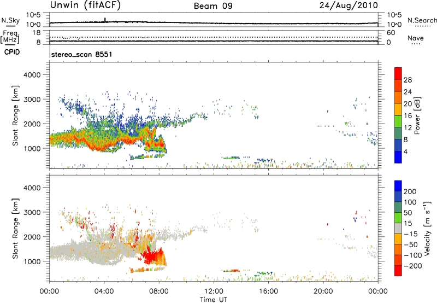Click the '20:00' time axis tick label
The image size is (437, 303).
[323, 292]
